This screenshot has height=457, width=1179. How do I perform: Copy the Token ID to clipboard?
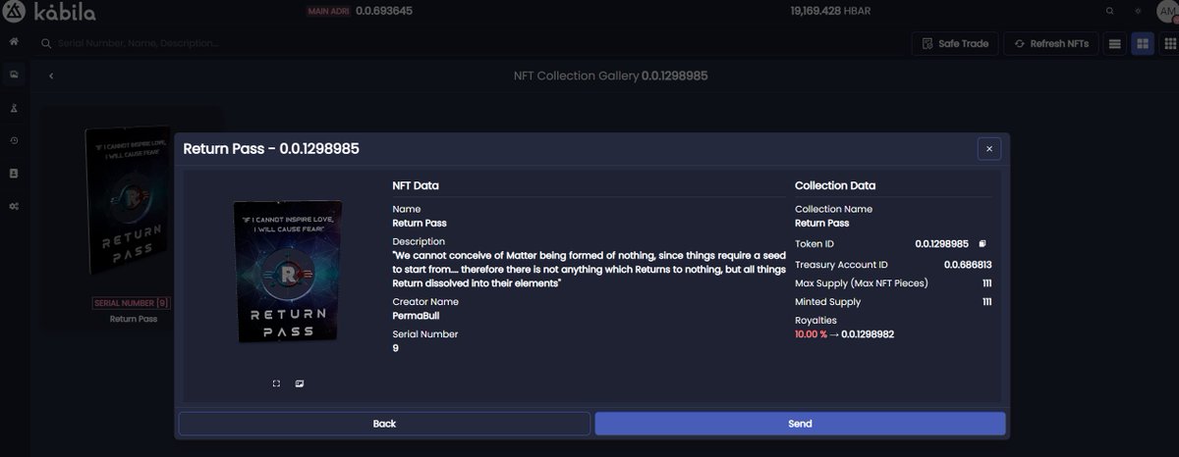tap(982, 243)
